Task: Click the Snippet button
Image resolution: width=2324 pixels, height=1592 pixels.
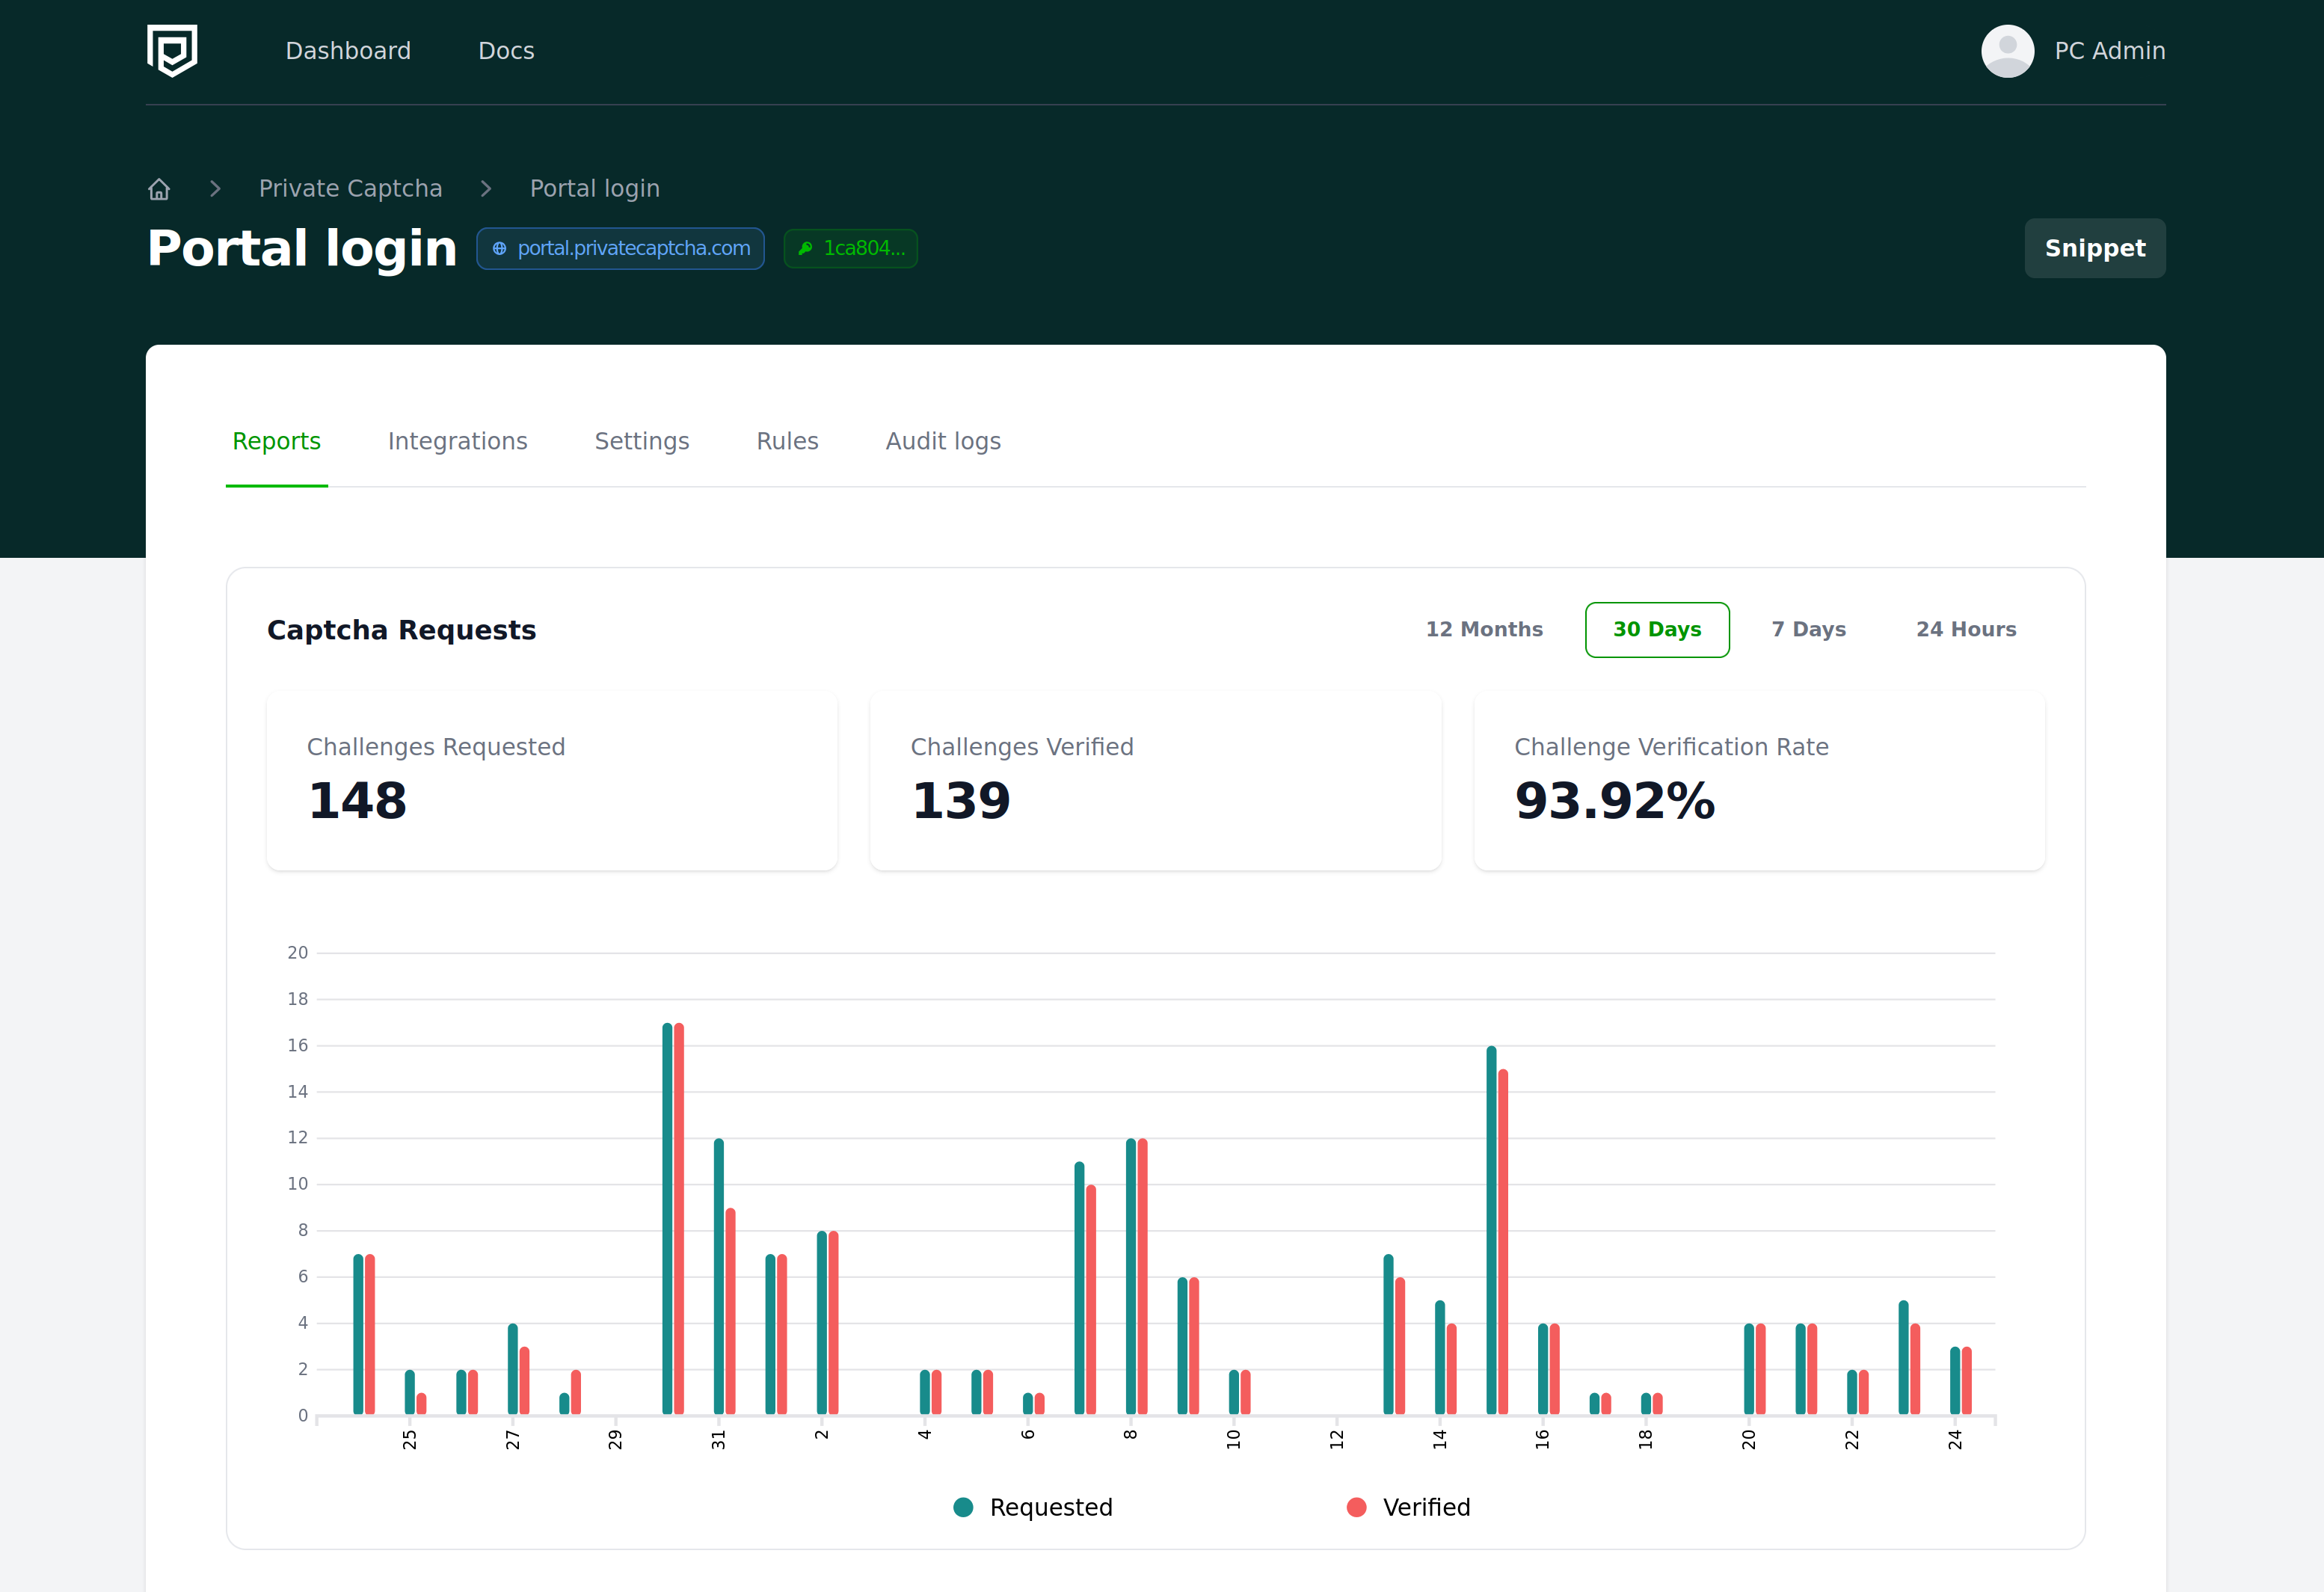Action: pos(2094,249)
